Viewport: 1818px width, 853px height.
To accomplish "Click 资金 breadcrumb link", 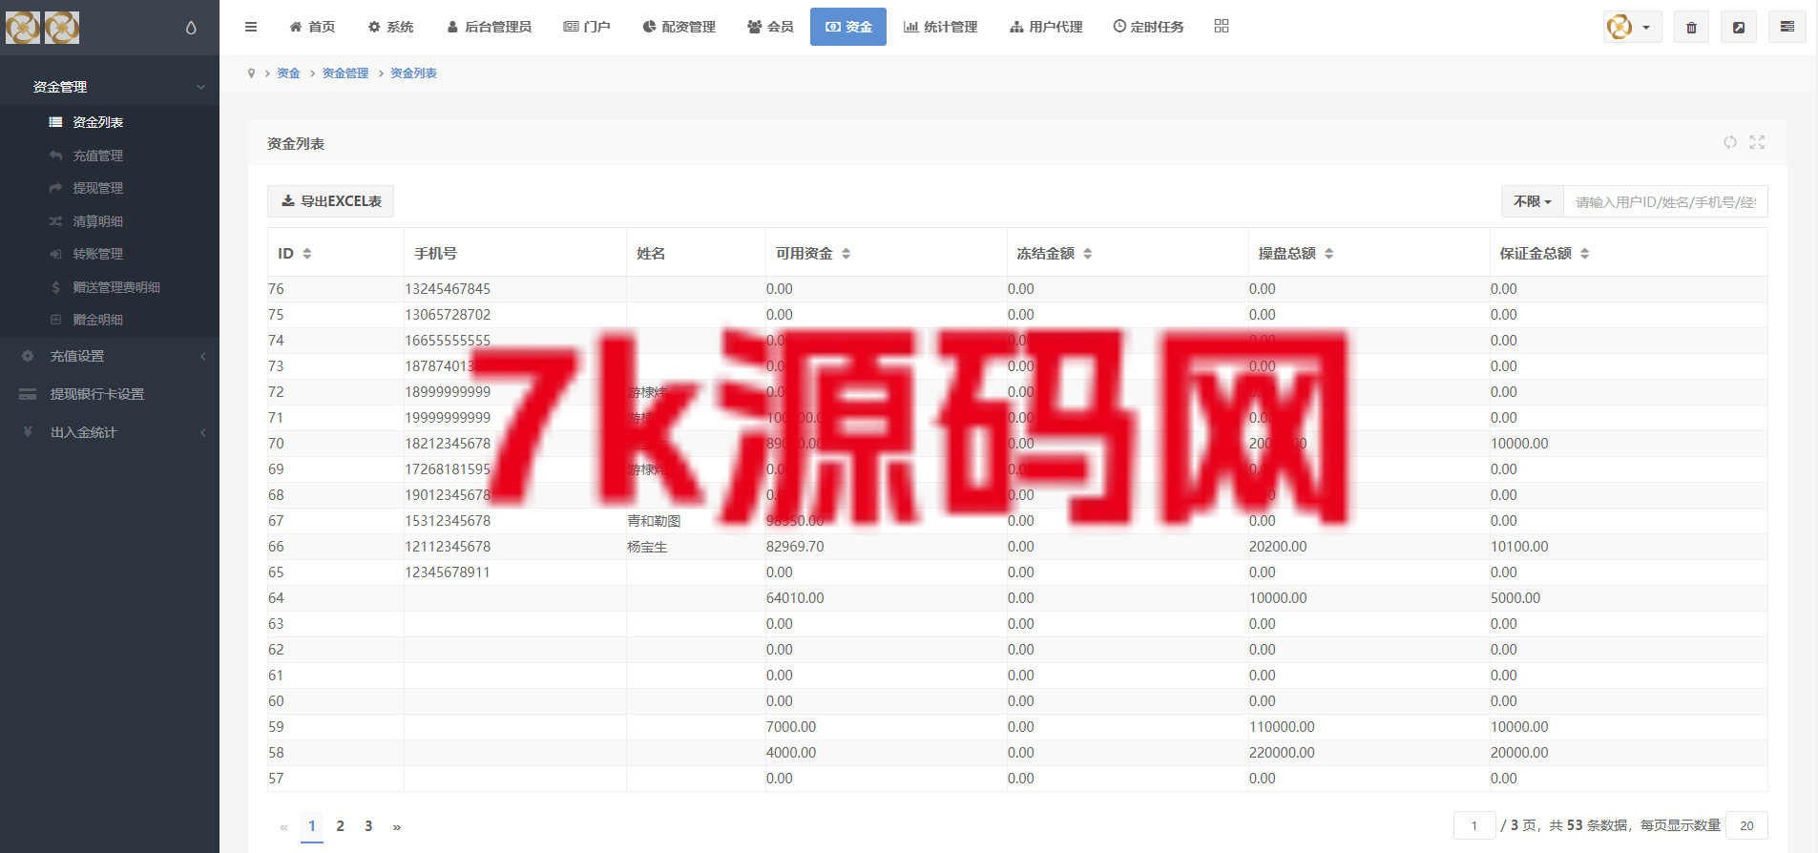I will click(288, 73).
